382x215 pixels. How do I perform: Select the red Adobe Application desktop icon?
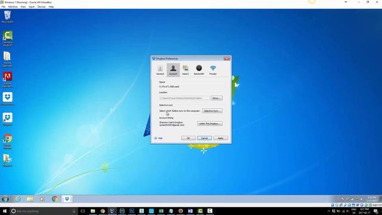[x=7, y=79]
